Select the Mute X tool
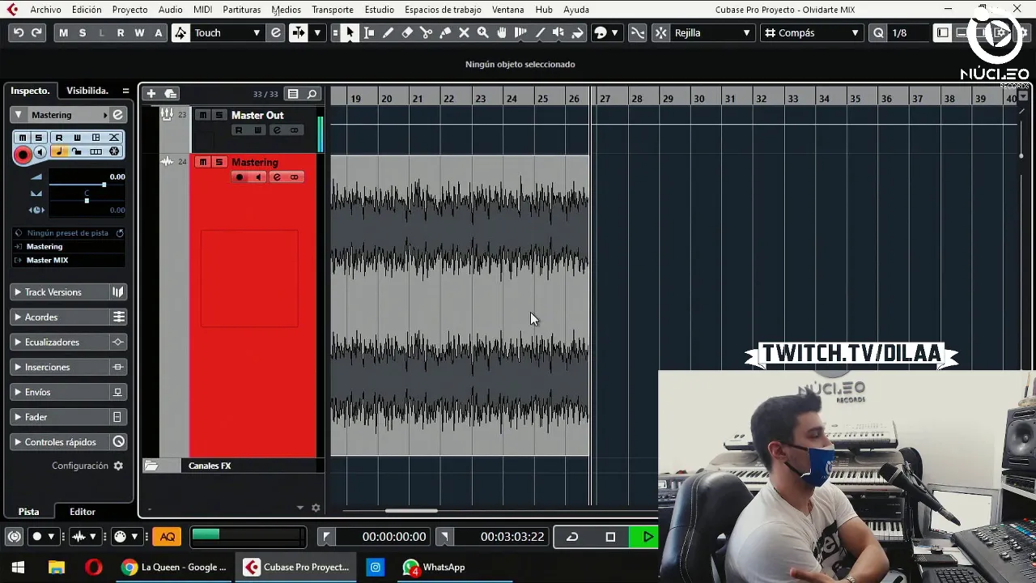The height and width of the screenshot is (583, 1036). click(465, 32)
